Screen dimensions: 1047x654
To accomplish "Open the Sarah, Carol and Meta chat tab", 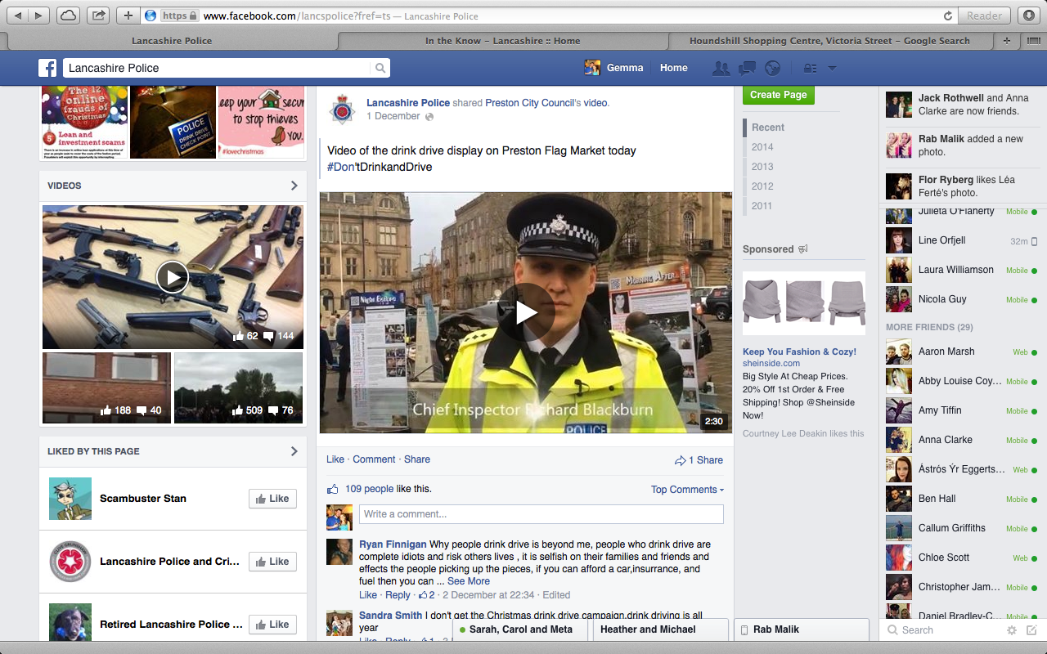I will 520,629.
